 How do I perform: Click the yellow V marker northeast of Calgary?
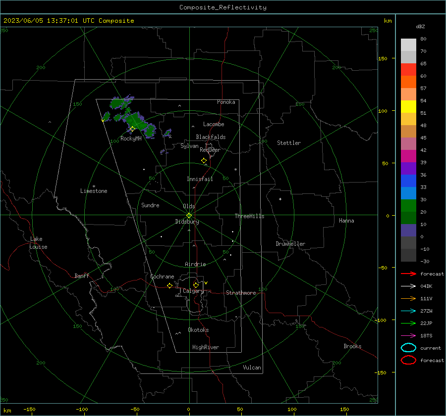(206, 283)
